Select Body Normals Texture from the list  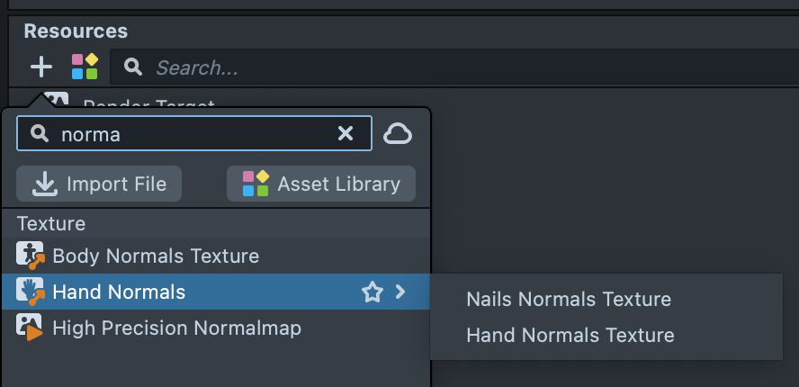coord(156,256)
